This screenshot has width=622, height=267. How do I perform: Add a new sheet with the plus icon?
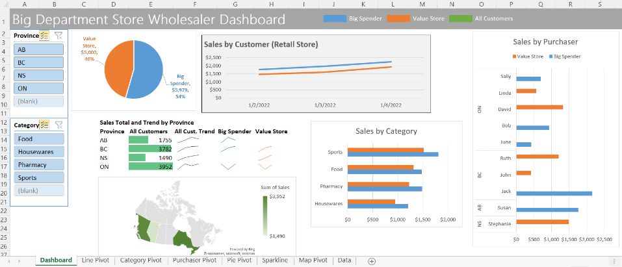point(372,261)
